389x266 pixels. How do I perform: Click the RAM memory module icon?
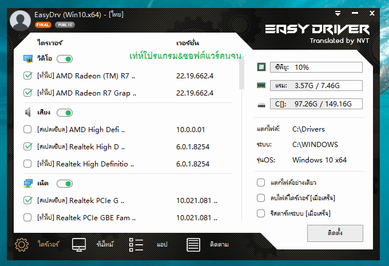click(x=261, y=85)
